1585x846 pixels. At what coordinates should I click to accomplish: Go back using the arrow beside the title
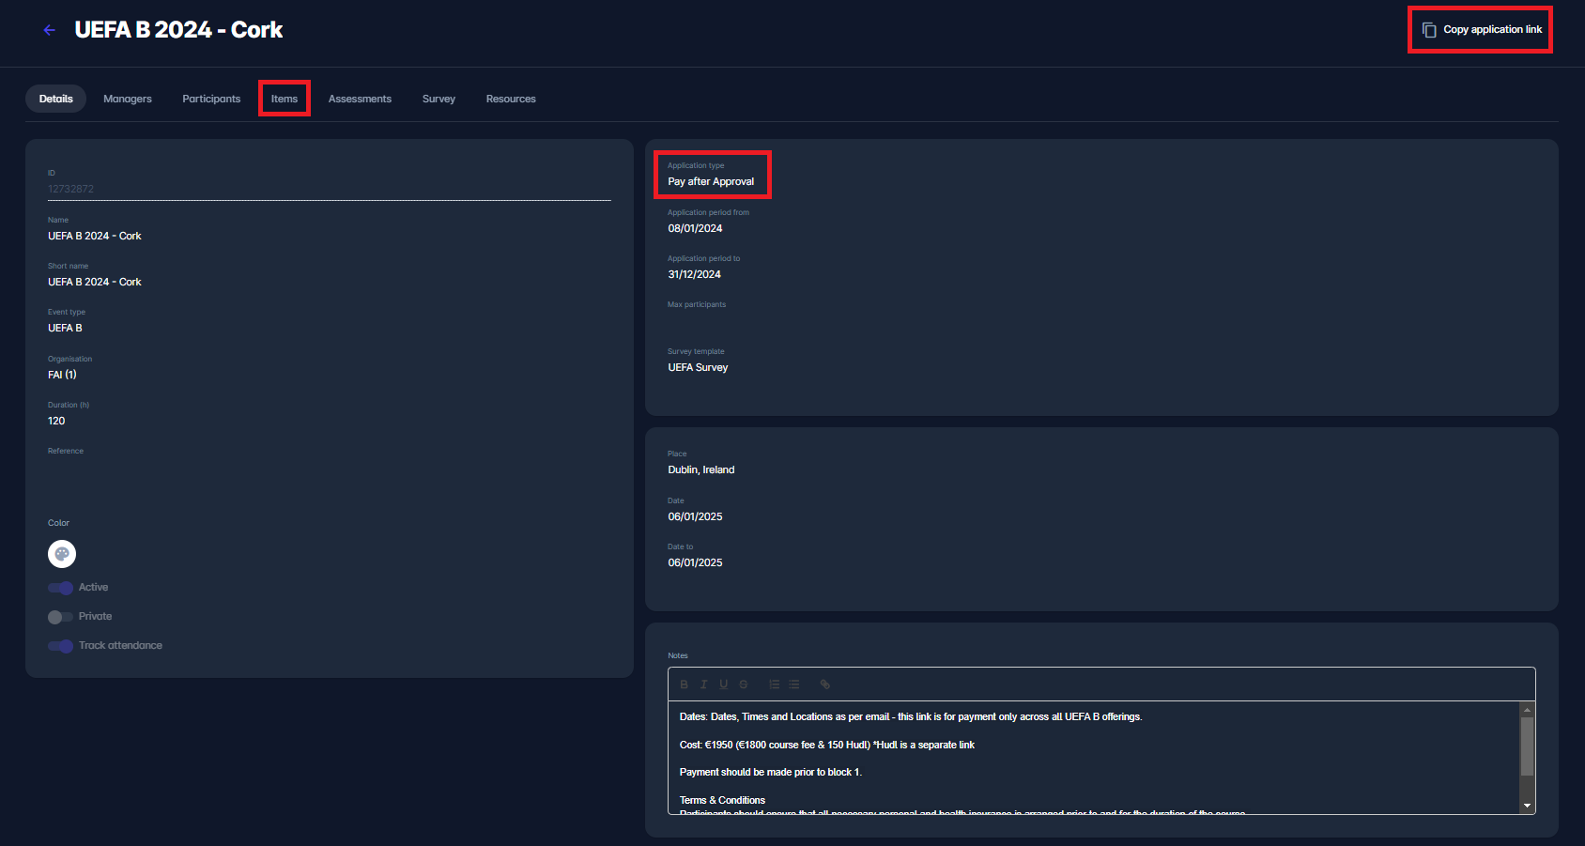click(50, 30)
